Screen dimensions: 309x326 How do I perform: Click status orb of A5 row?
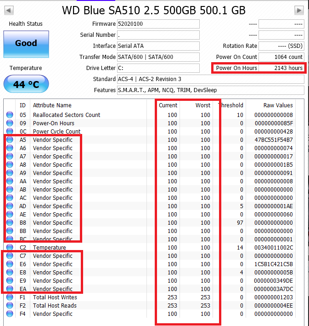pyautogui.click(x=10, y=140)
